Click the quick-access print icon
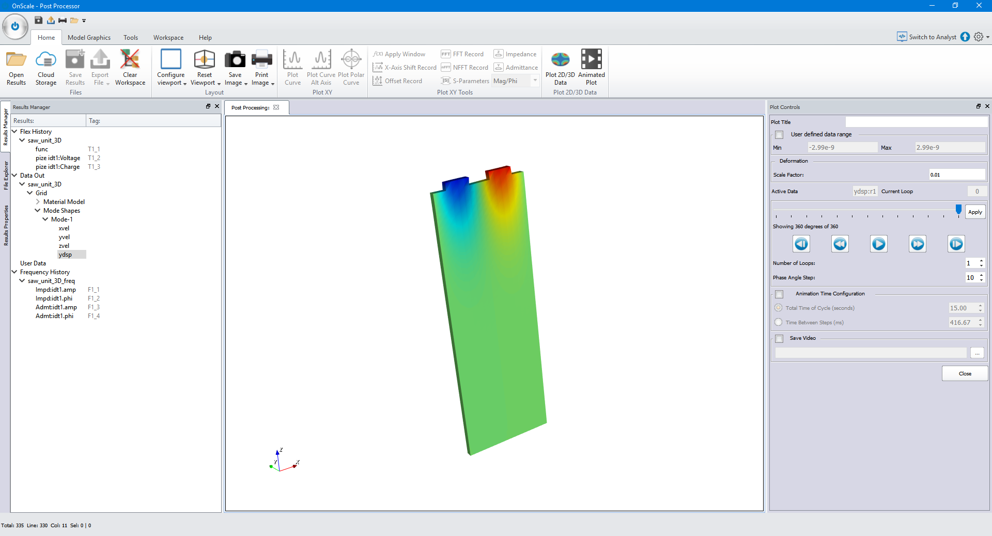Viewport: 992px width, 536px height. pyautogui.click(x=63, y=20)
